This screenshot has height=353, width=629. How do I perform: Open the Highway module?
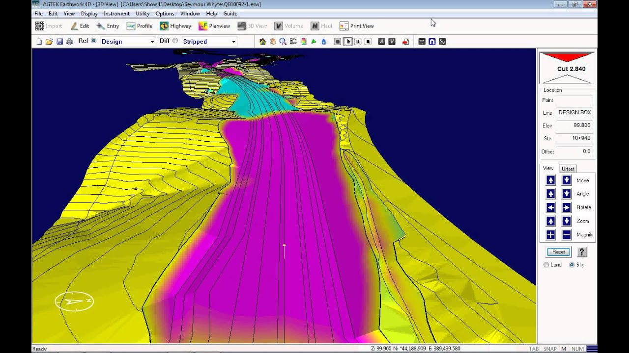pos(175,26)
